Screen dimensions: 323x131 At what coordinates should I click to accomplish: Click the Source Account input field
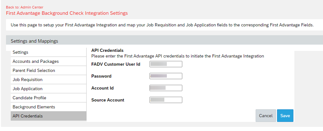(x=166, y=100)
